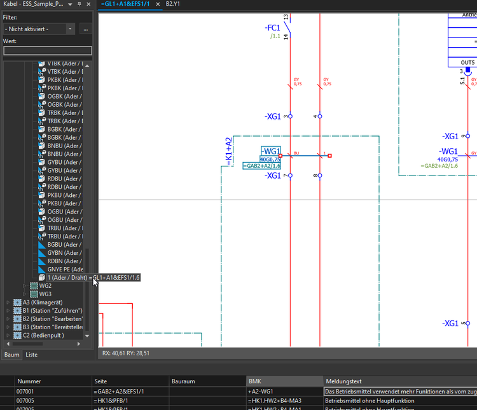
Task: Click the A3 Klimagerät structure icon
Action: coord(18,303)
